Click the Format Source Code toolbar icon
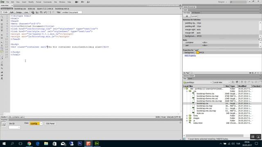Viewport: 262px width, 147px height. (x=2, y=78)
